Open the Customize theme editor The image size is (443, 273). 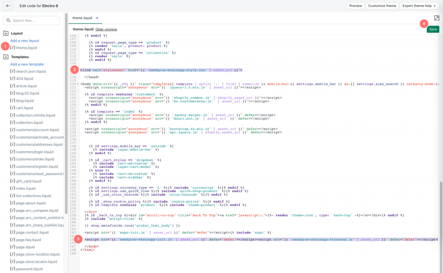pyautogui.click(x=382, y=6)
